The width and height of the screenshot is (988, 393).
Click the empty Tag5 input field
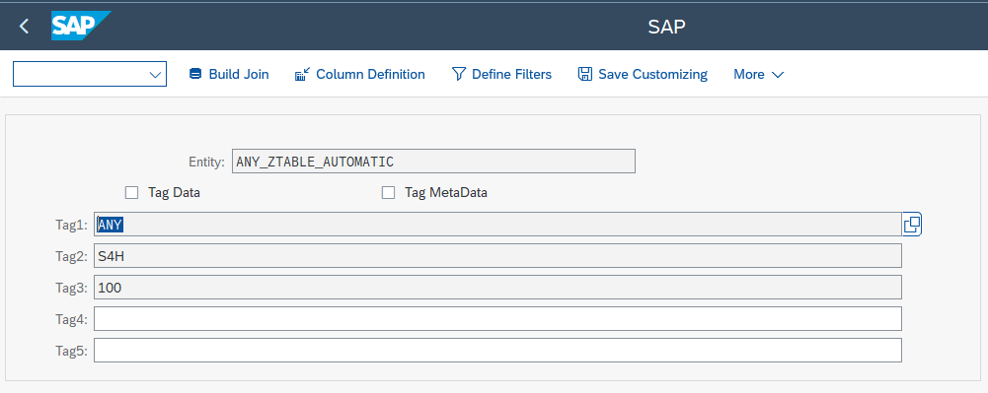click(x=497, y=350)
